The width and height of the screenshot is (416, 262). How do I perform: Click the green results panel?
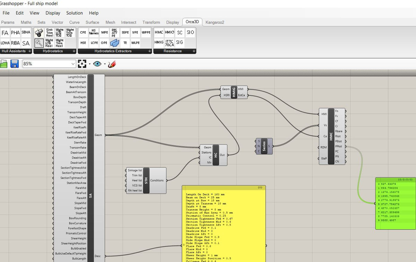396,203
